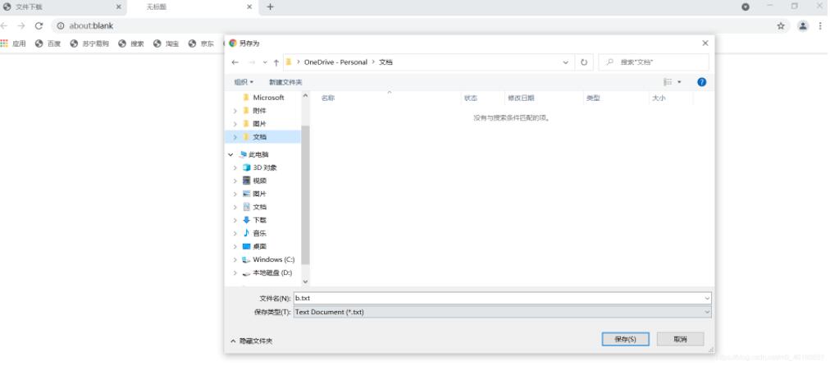This screenshot has height=366, width=830.
Task: Close the 文件下载 tab
Action: point(118,7)
